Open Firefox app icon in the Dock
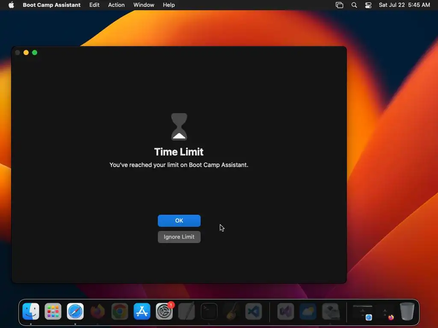The image size is (438, 328). [x=98, y=311]
